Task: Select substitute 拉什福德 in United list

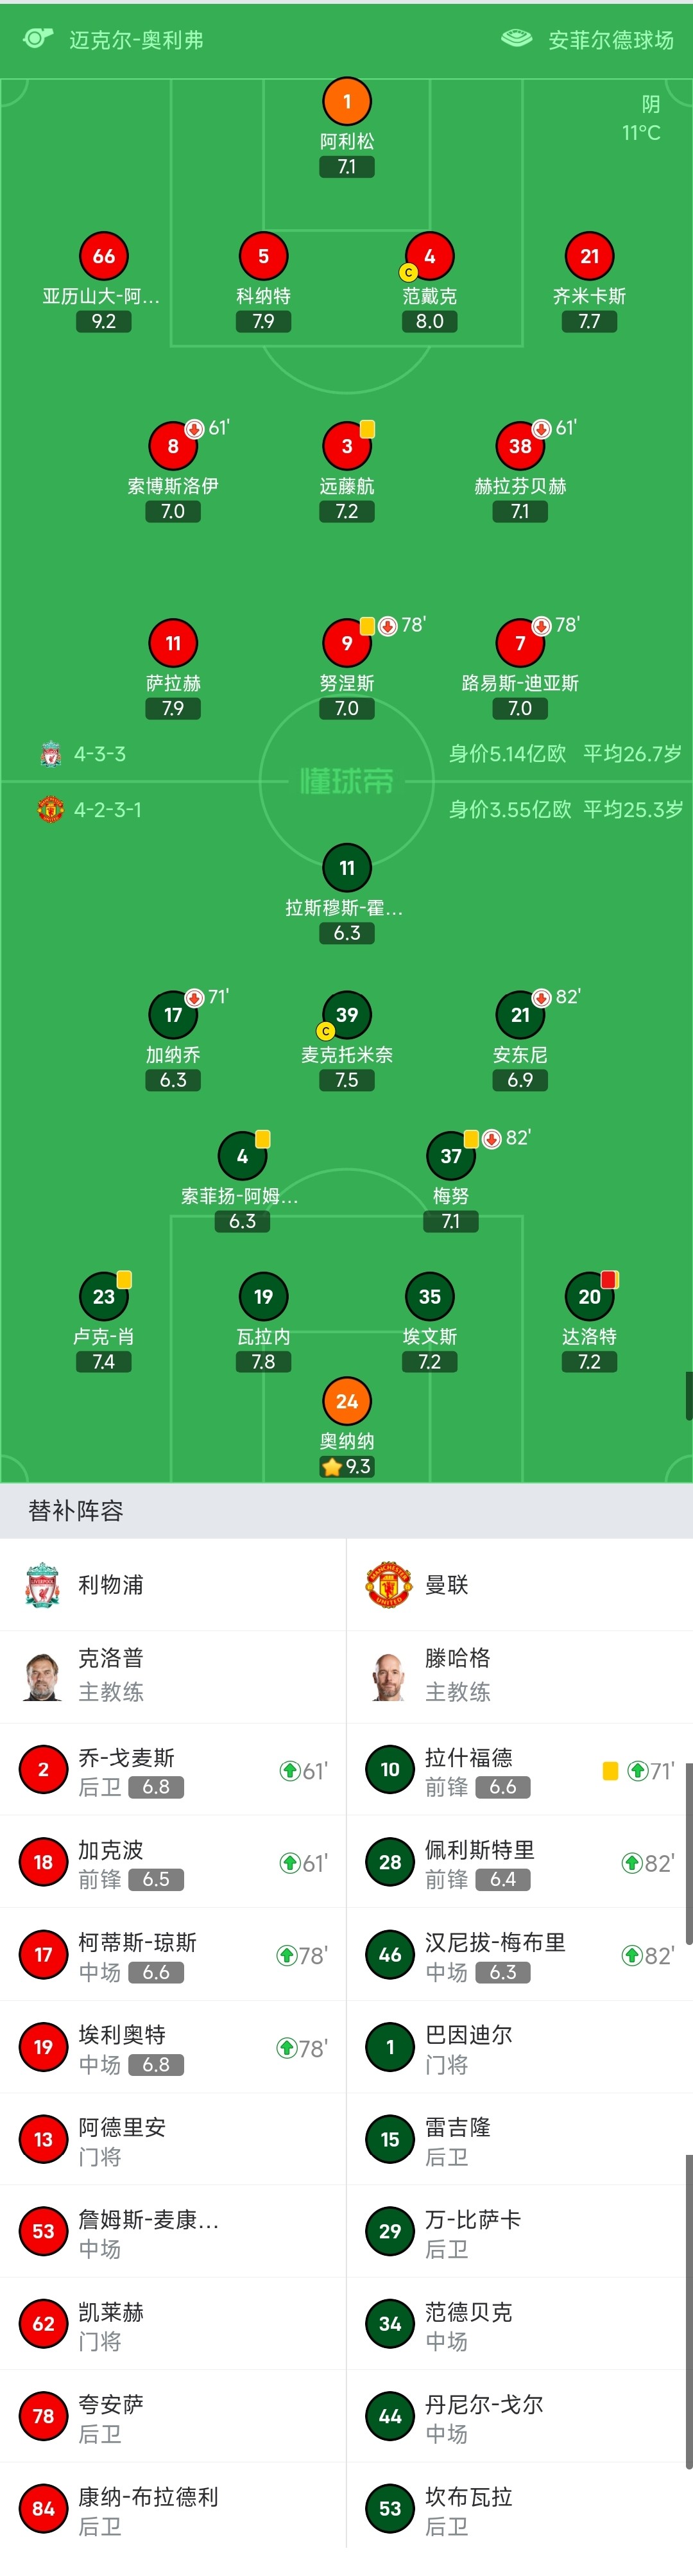Action: click(x=519, y=1770)
